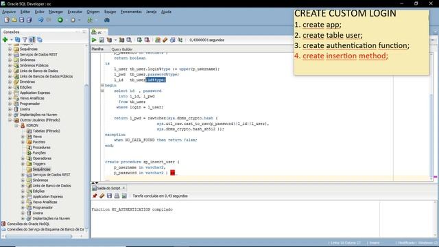Click the Run Script icon
This screenshot has width=439, height=247.
(102, 40)
